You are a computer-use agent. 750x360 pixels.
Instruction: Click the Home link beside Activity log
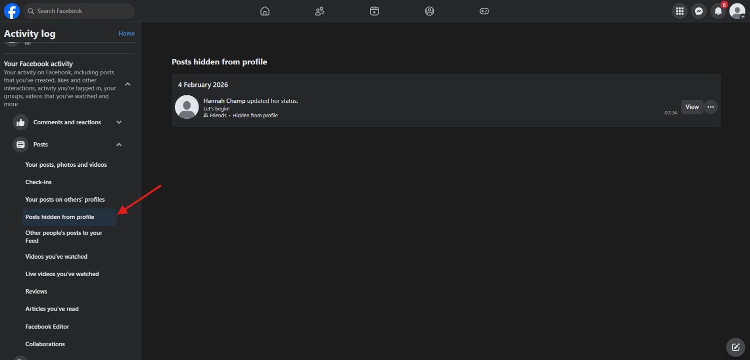click(x=126, y=33)
